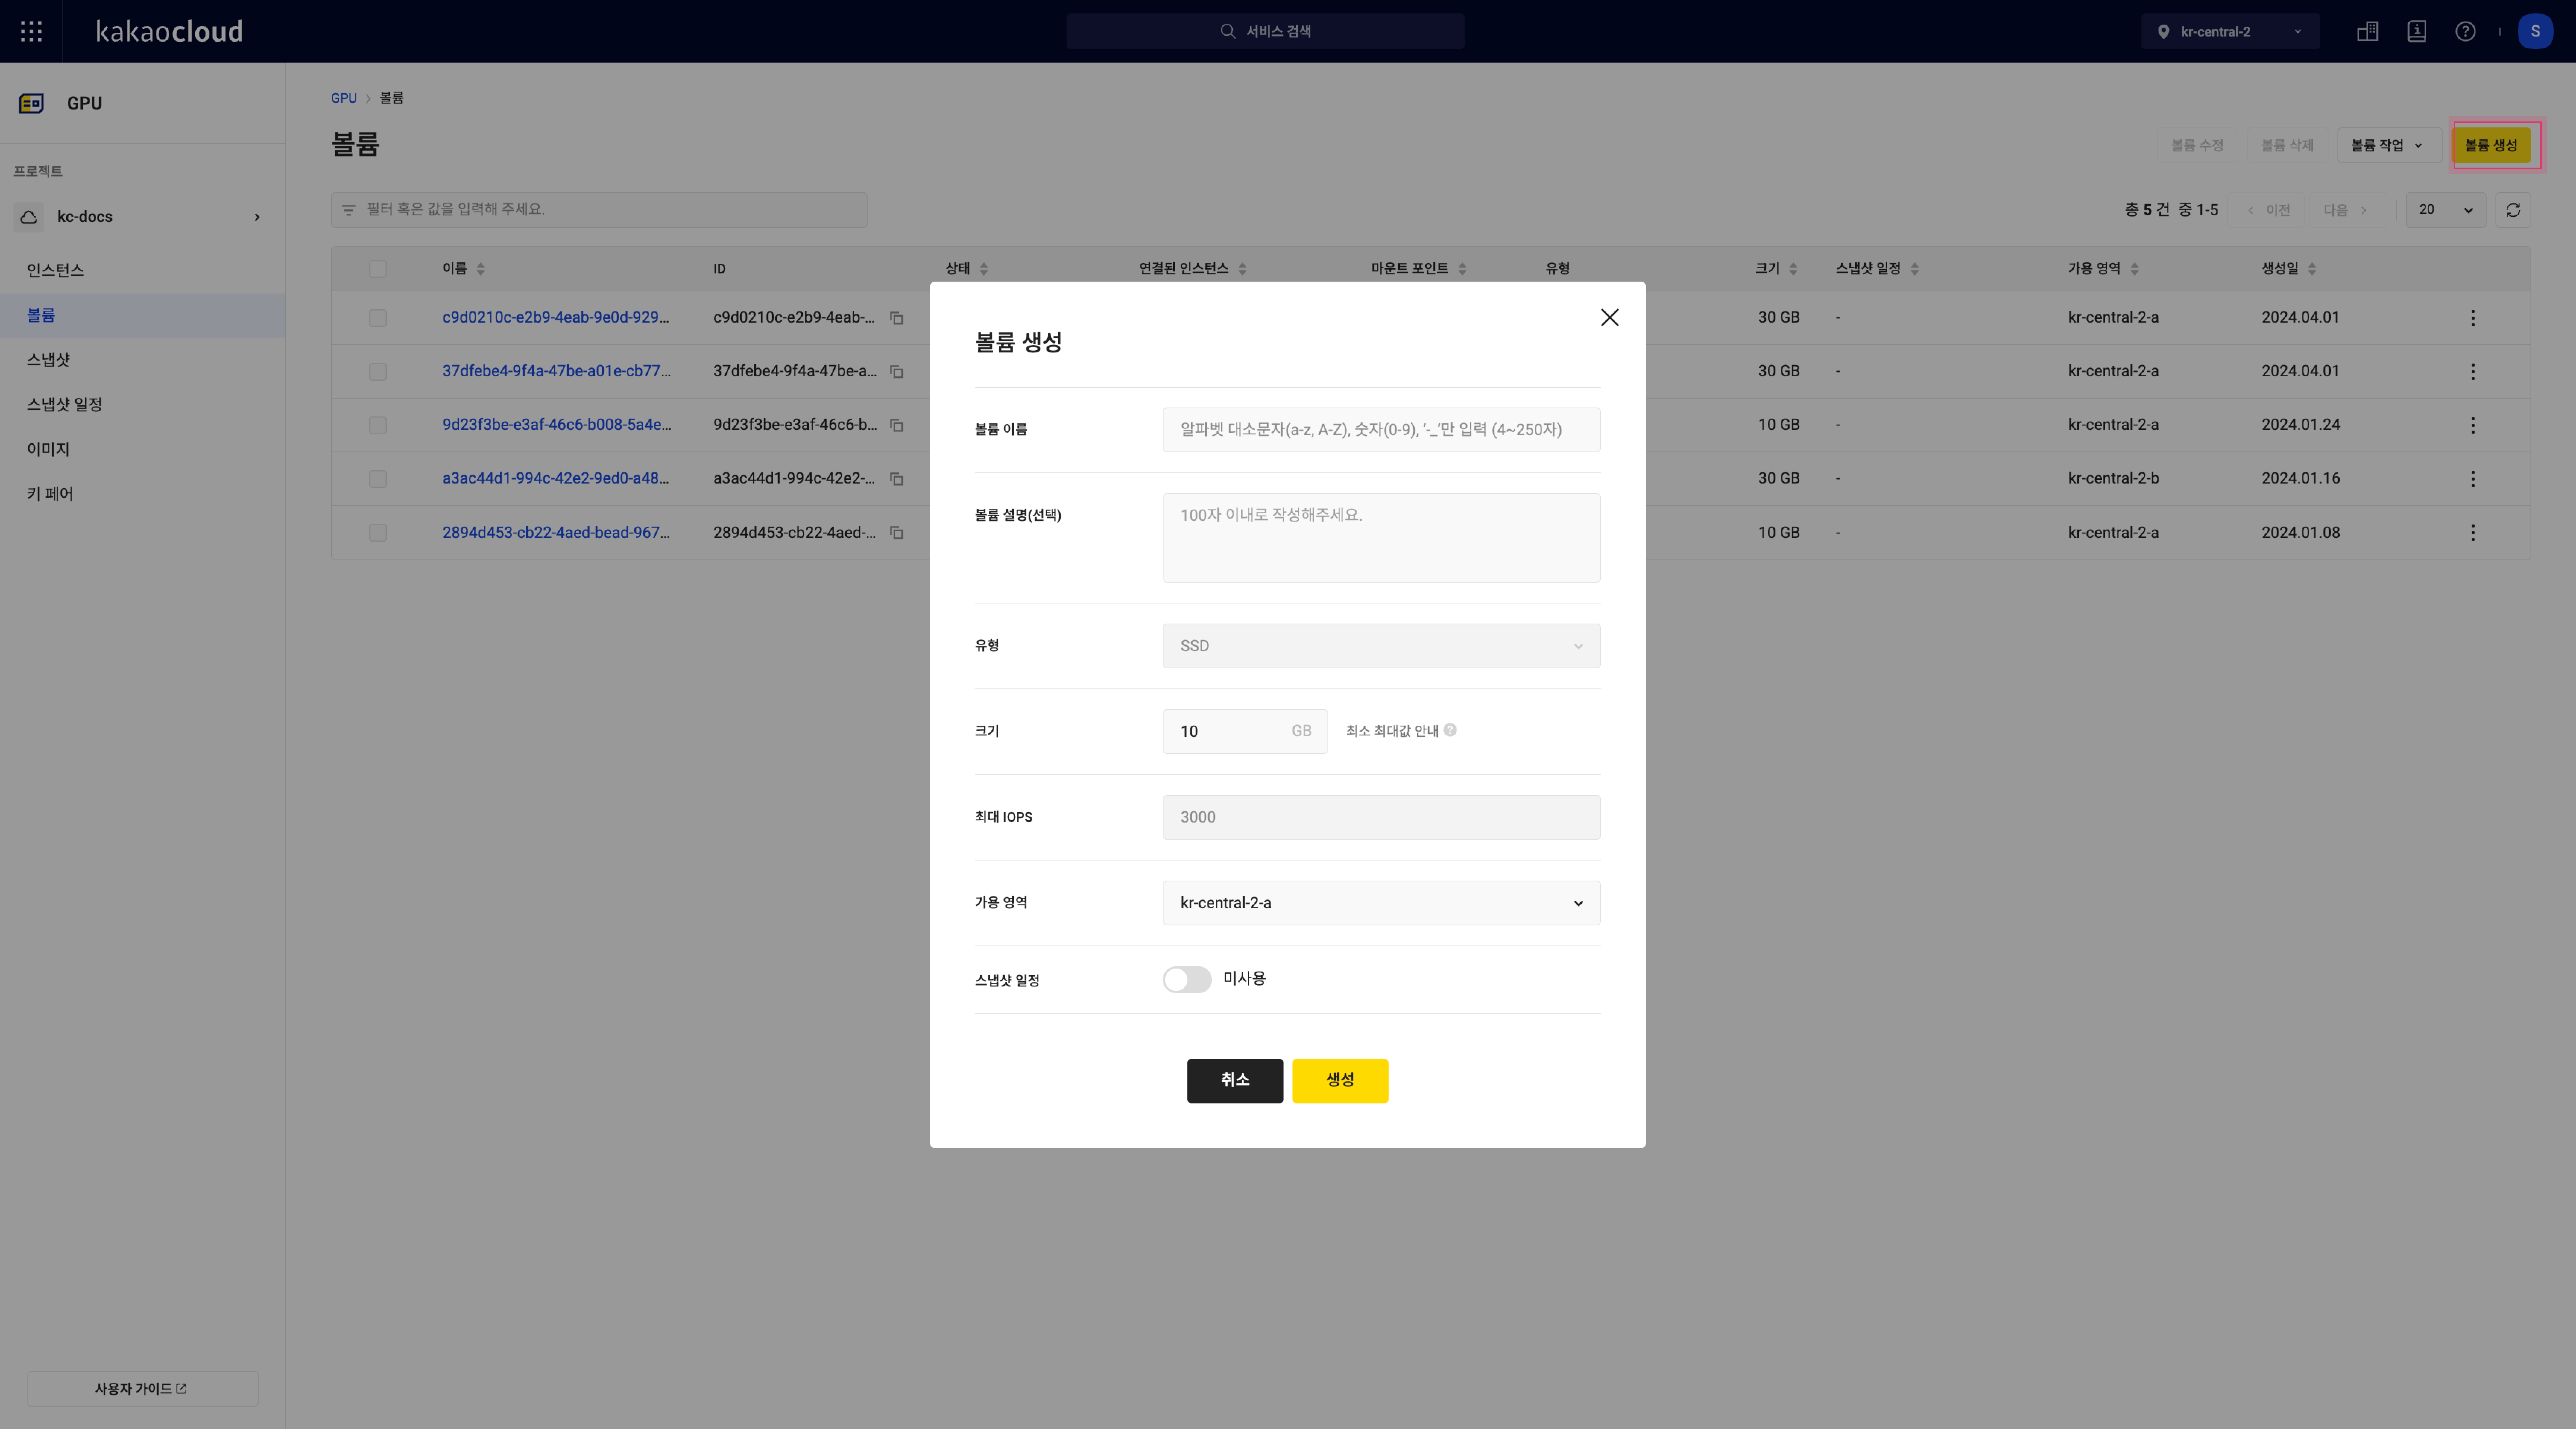Open volume link 2894d453-cb22-4aed-bead-967...

pyautogui.click(x=556, y=533)
